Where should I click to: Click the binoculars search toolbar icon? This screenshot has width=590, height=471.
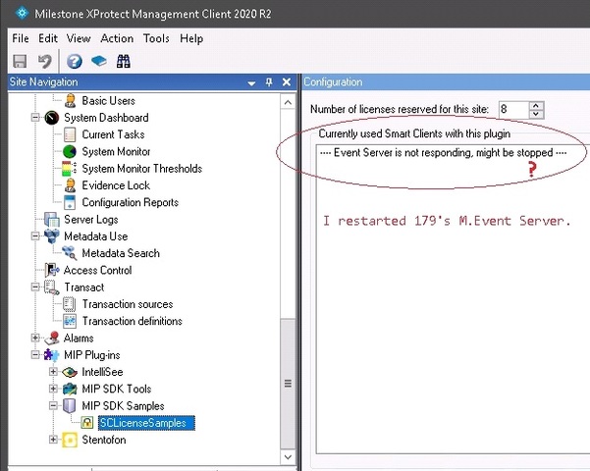click(x=124, y=61)
